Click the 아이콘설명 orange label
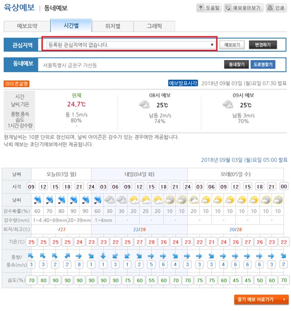Screen dimensions: 291x311 click(16, 84)
